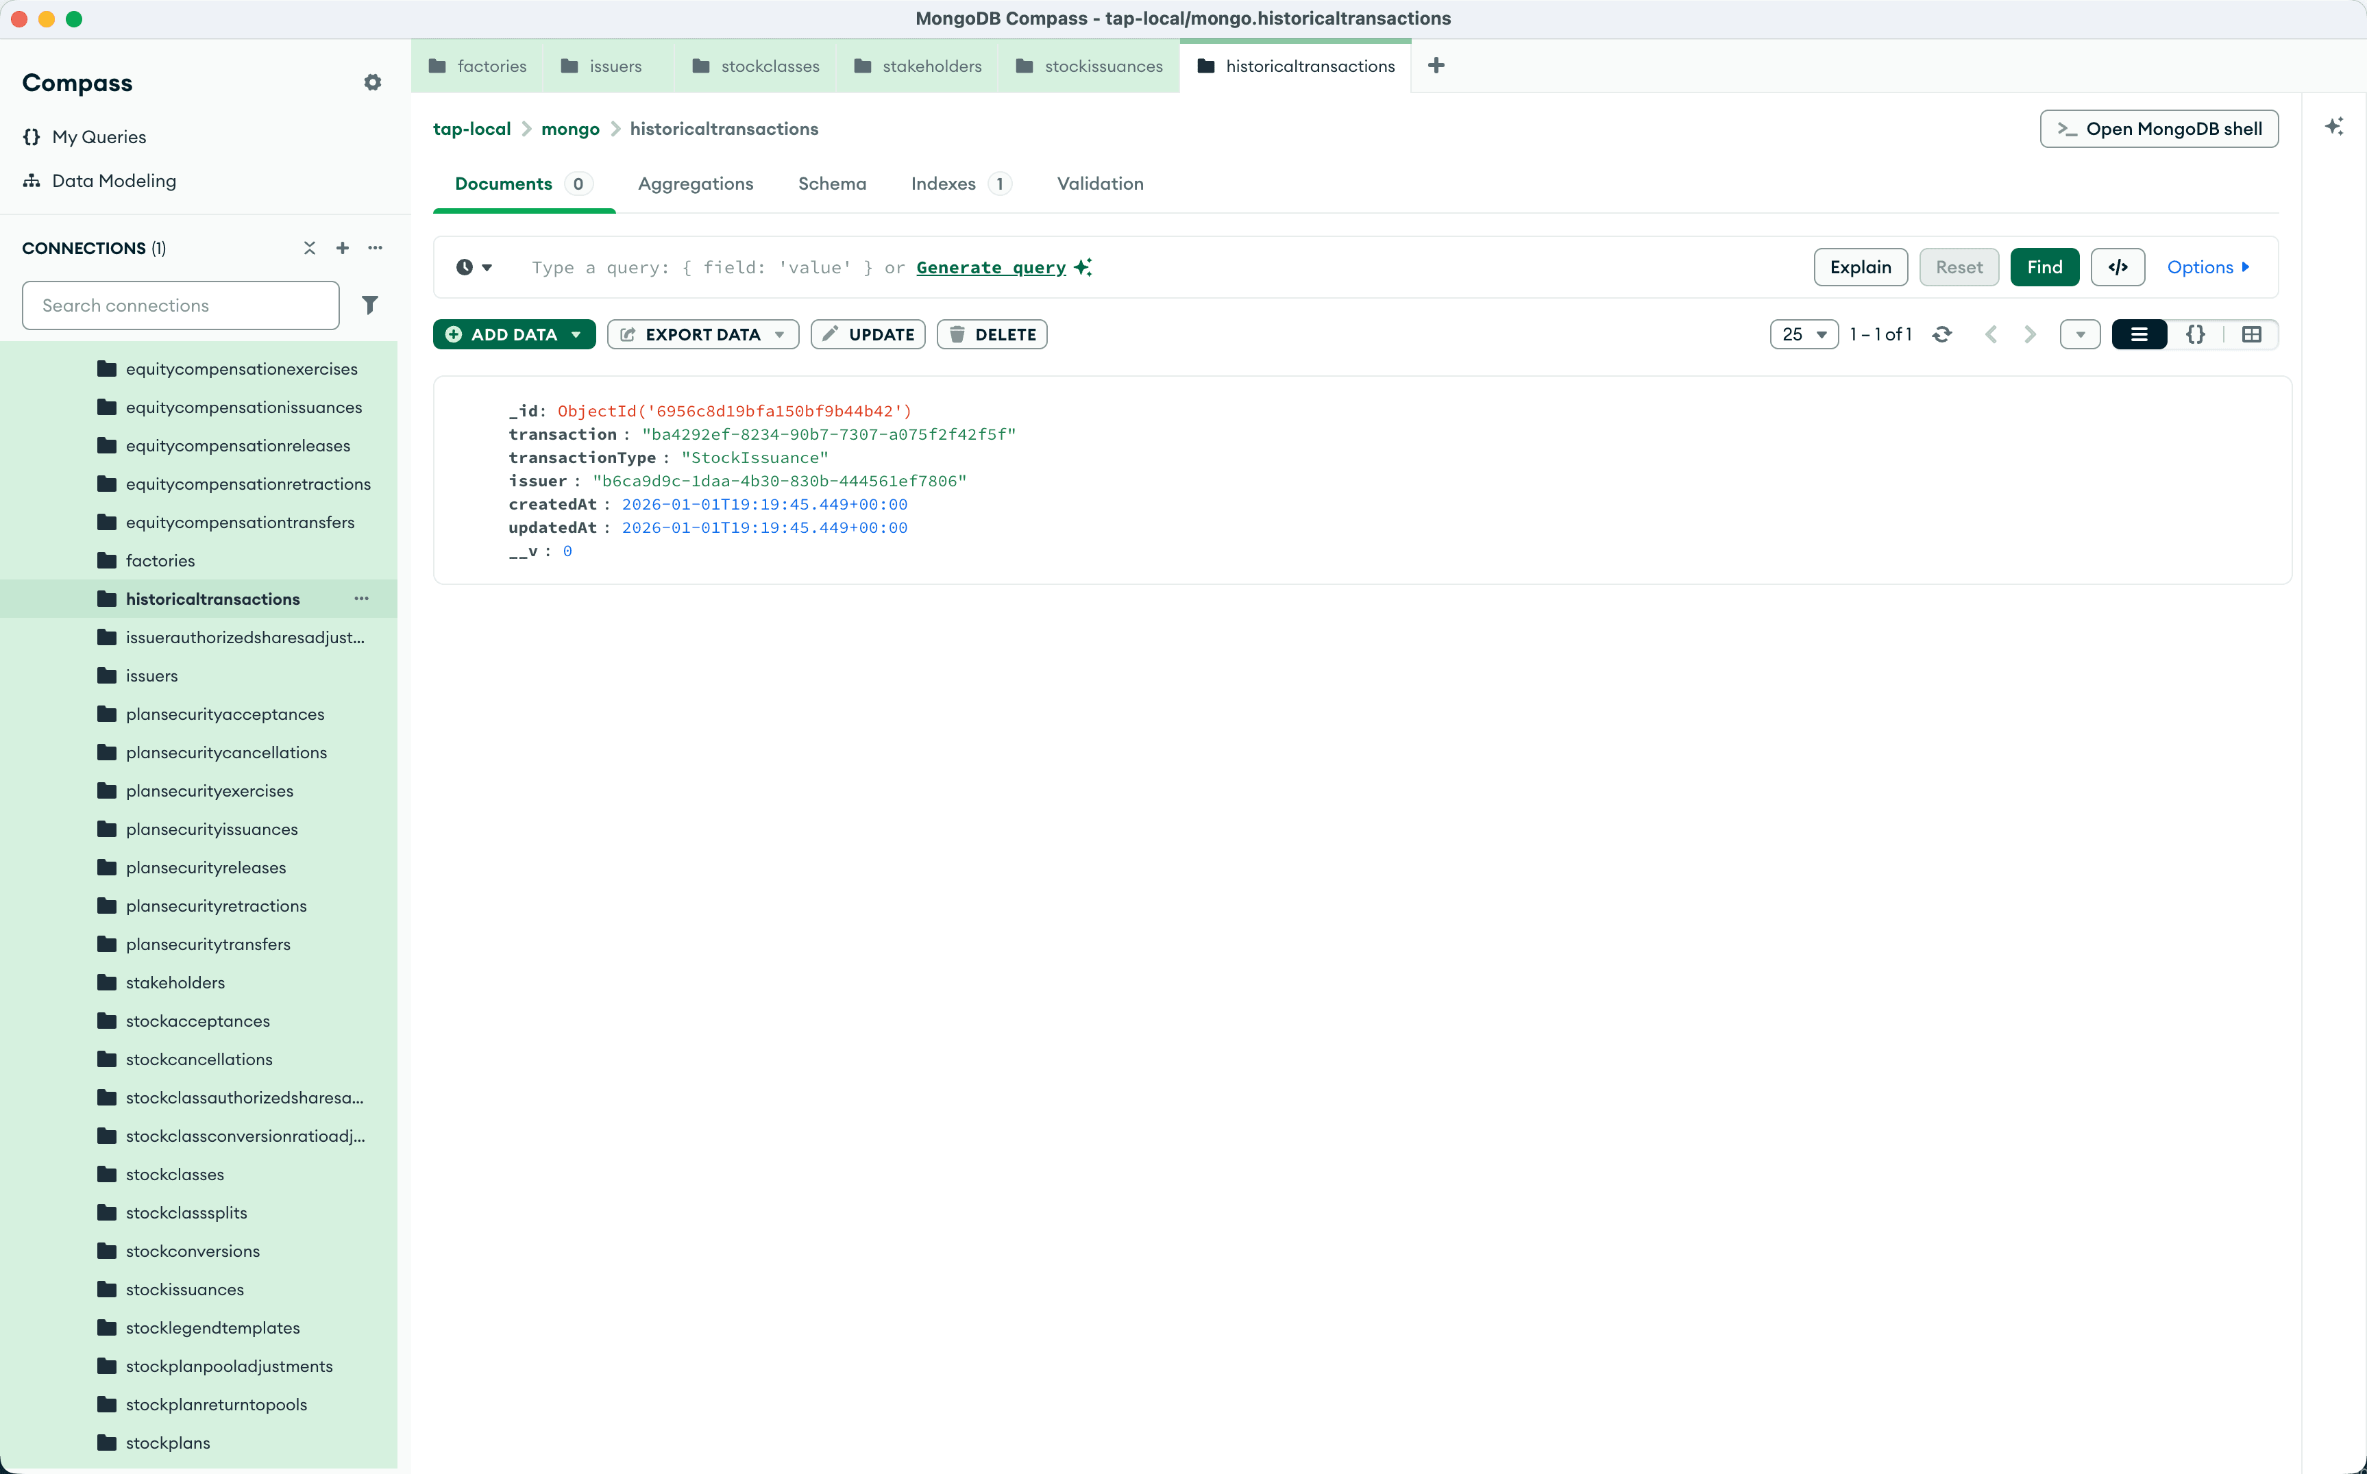The height and width of the screenshot is (1474, 2367).
Task: Open Compass settings gear icon
Action: tap(373, 83)
